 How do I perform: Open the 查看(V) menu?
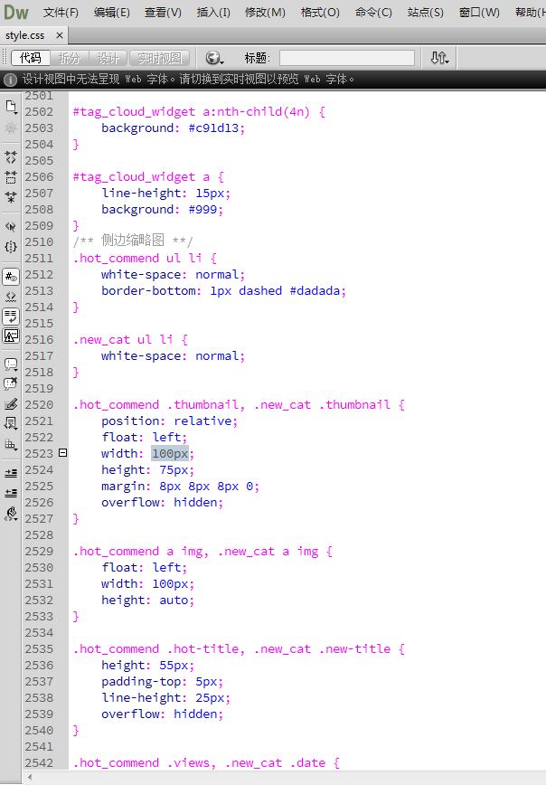tap(163, 13)
